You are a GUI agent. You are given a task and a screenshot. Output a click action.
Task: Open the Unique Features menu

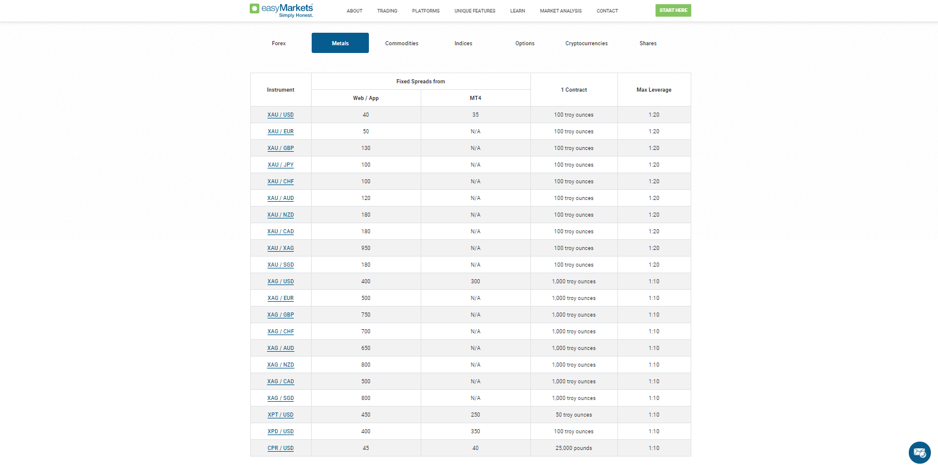tap(475, 11)
